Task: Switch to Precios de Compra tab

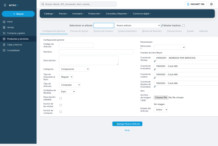Action: 103,31
